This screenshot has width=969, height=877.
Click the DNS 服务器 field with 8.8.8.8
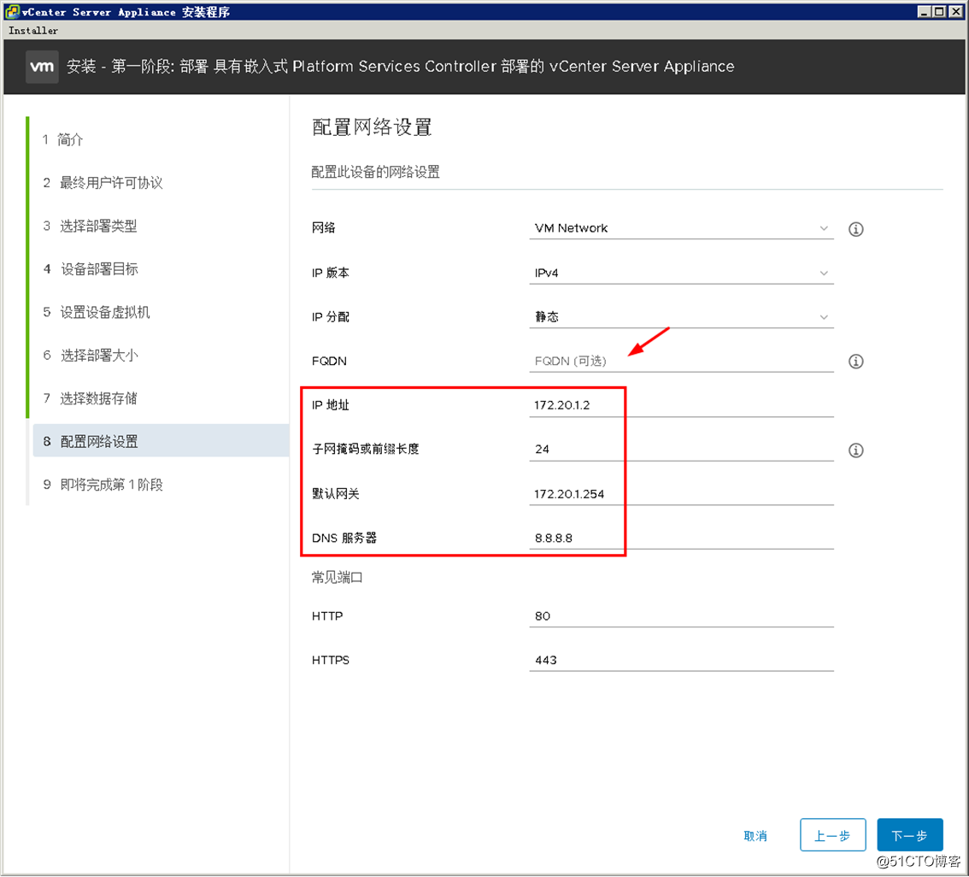(x=681, y=539)
